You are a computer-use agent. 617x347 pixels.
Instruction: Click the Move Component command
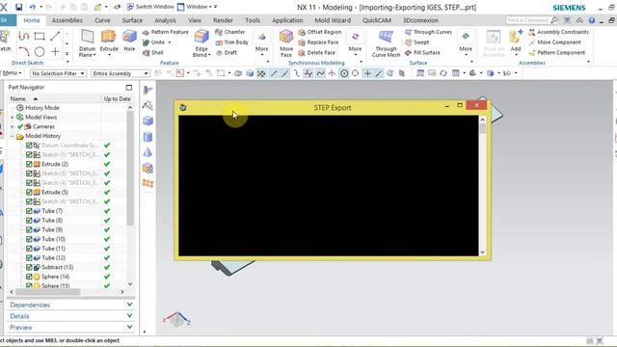pyautogui.click(x=554, y=42)
